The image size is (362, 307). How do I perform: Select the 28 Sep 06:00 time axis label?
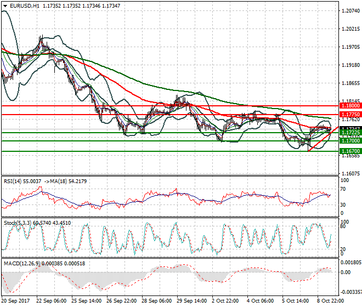pyautogui.click(x=157, y=301)
